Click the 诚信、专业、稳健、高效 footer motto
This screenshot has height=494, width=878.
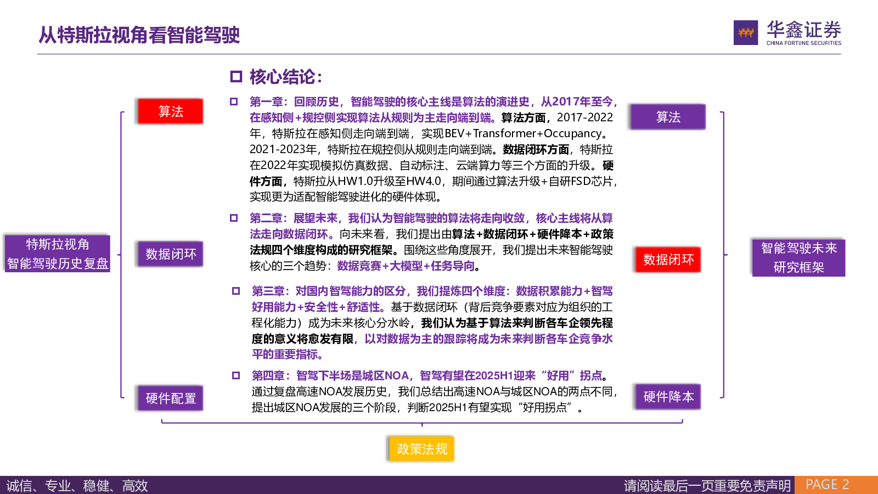(77, 486)
